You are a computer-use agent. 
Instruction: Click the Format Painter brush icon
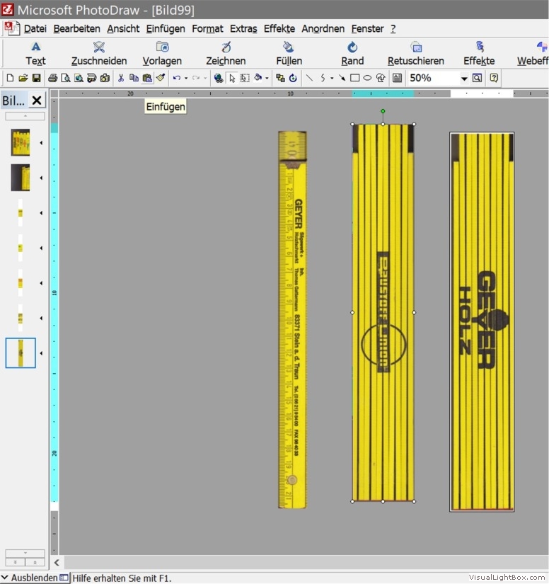tap(161, 78)
